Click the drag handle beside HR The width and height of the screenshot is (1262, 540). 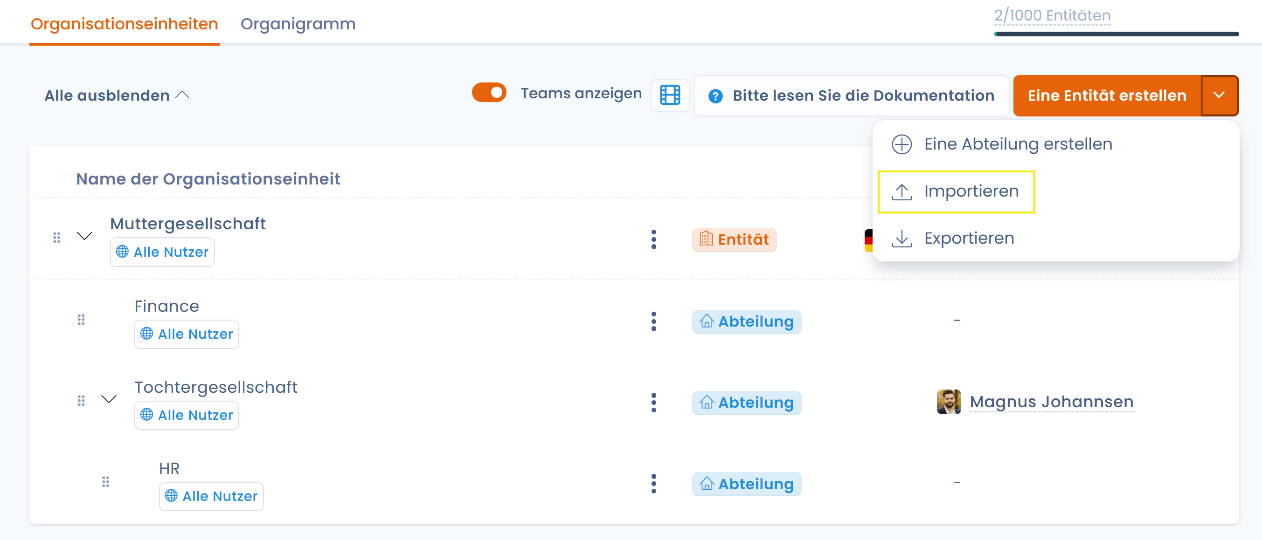coord(105,482)
